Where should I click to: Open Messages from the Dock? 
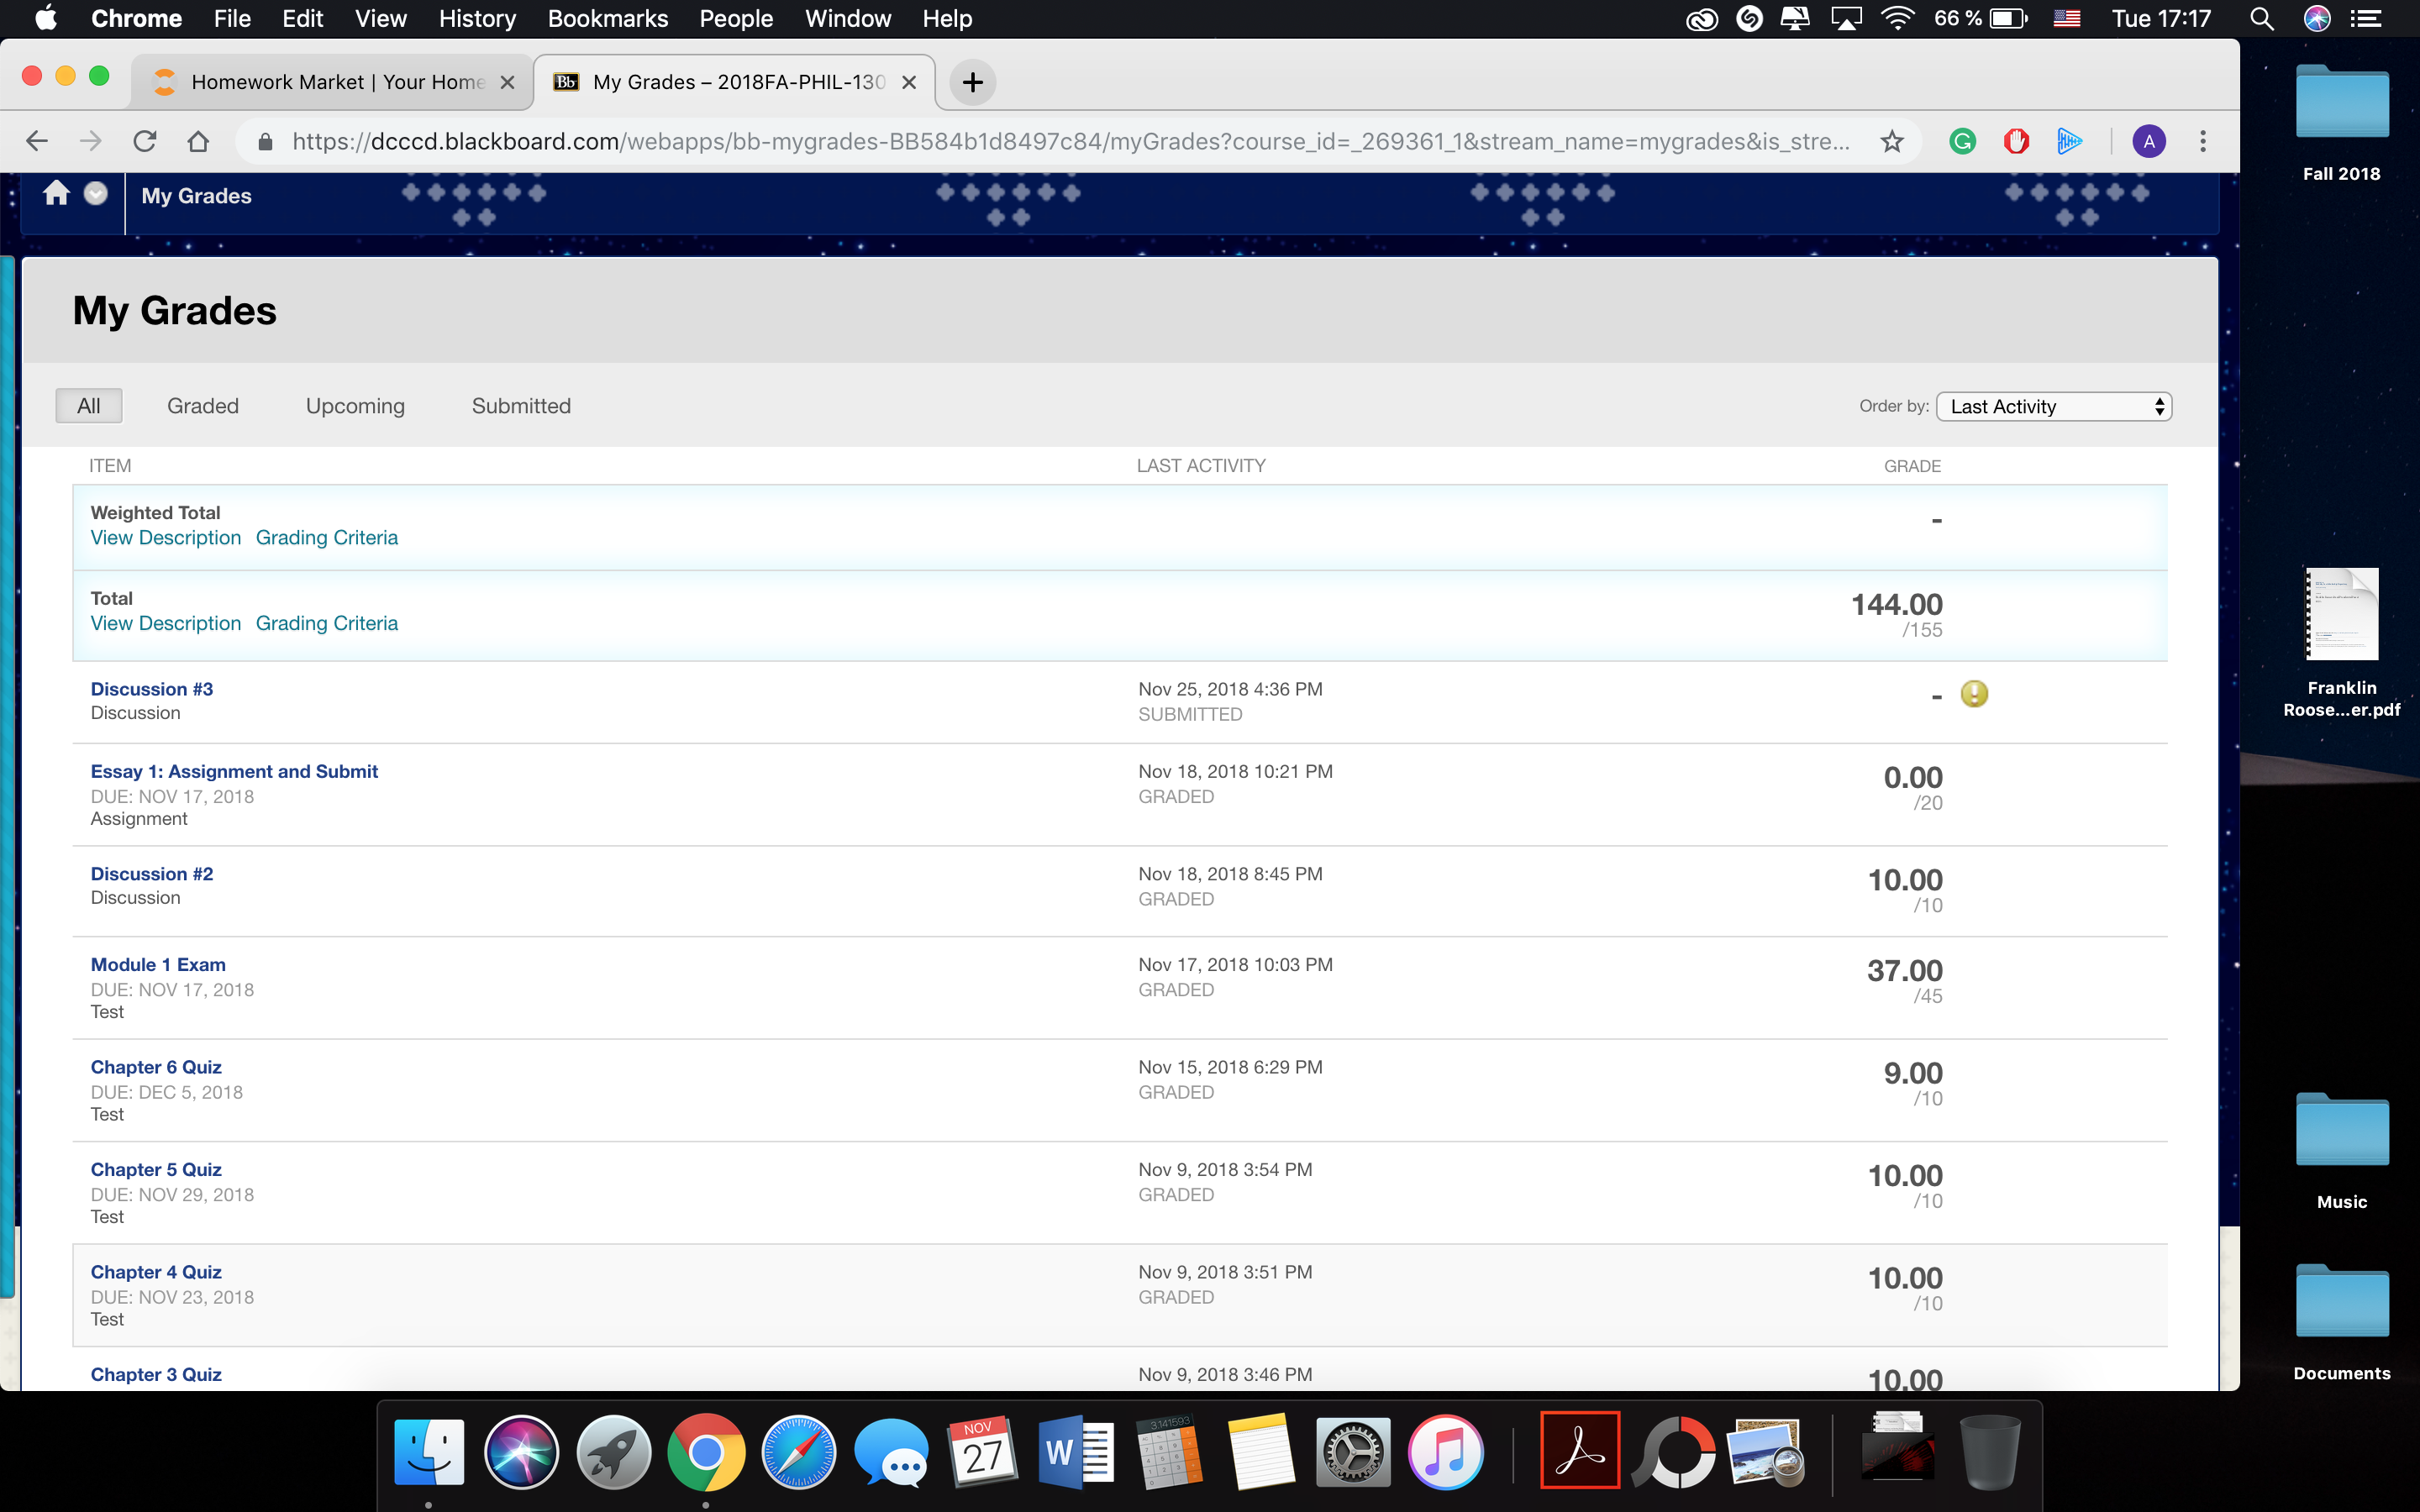(x=891, y=1452)
